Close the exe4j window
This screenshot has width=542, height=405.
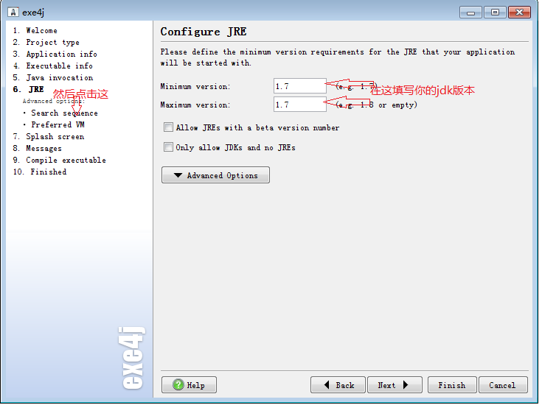(x=519, y=12)
